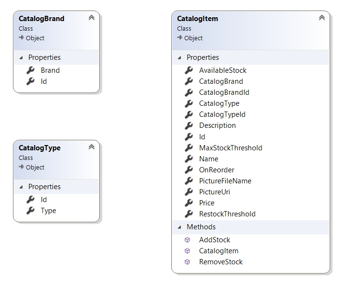The height and width of the screenshot is (282, 346).
Task: Click the wrench icon next to Price
Action: (189, 203)
